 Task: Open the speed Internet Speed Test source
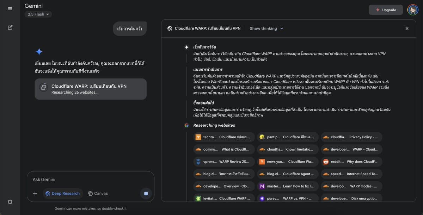(351, 174)
